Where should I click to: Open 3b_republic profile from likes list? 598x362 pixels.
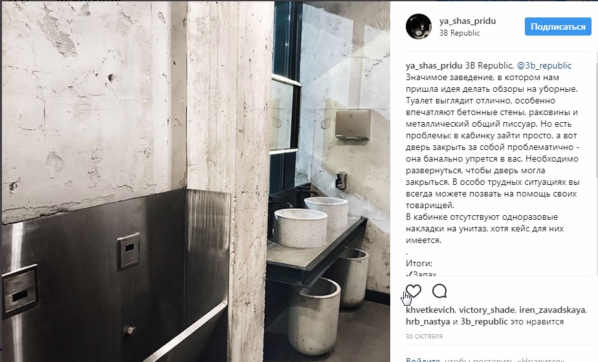[x=484, y=322]
